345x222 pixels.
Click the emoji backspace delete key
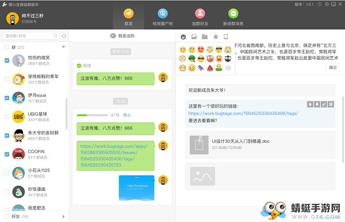(228, 68)
